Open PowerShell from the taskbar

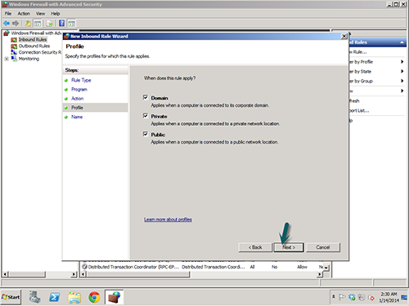55,297
